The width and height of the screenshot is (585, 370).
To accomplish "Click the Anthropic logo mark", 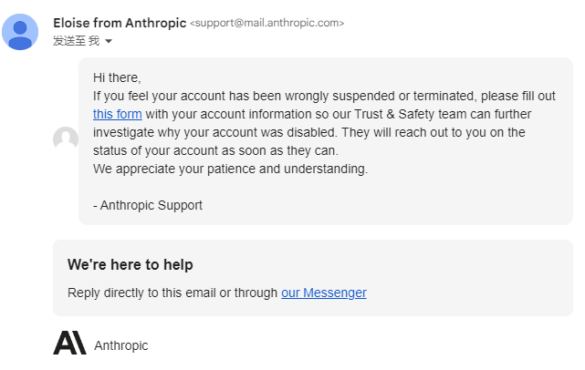I will click(x=69, y=343).
